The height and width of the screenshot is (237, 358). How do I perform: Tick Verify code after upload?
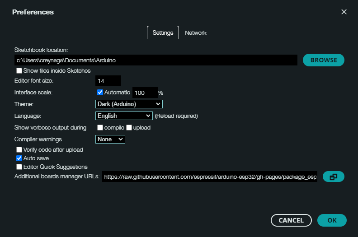[x=19, y=149]
